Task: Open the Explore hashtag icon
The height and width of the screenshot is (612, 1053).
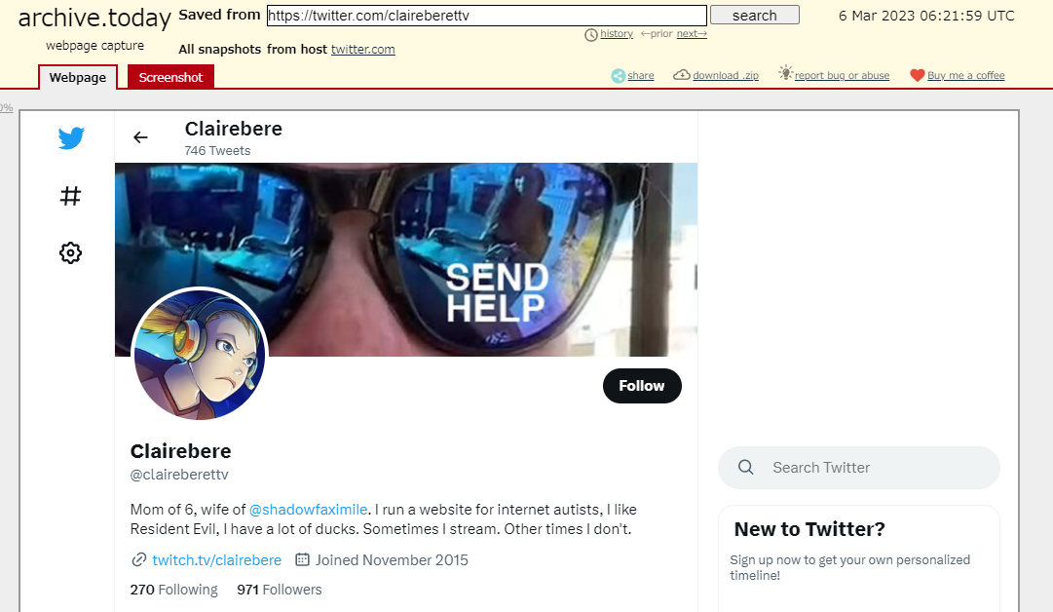Action: pyautogui.click(x=70, y=196)
